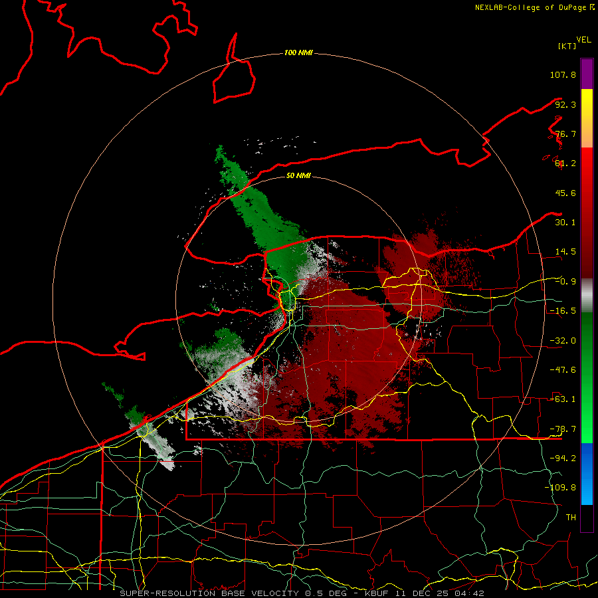Viewport: 598px width, 598px height.
Task: Click the 61.2 value on the velocity scale
Action: click(565, 163)
